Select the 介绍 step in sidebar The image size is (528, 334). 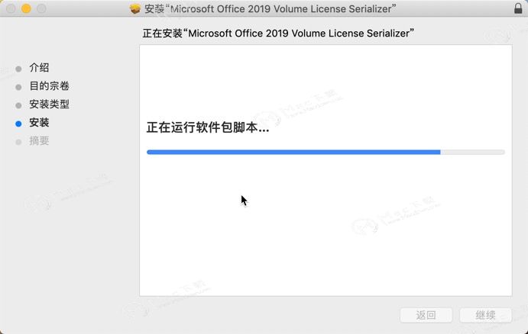pyautogui.click(x=39, y=68)
